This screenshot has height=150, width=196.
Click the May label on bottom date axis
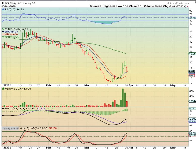coord(173,148)
